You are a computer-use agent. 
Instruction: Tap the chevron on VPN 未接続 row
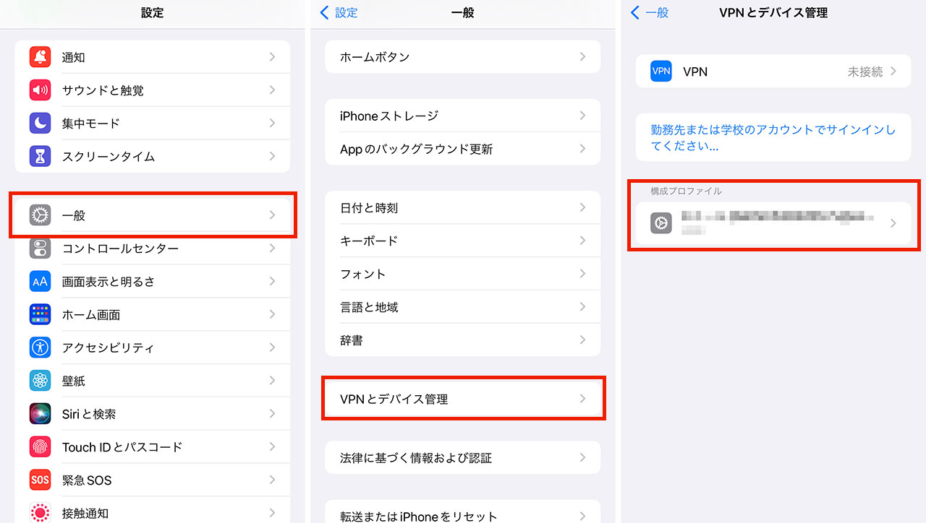(893, 72)
